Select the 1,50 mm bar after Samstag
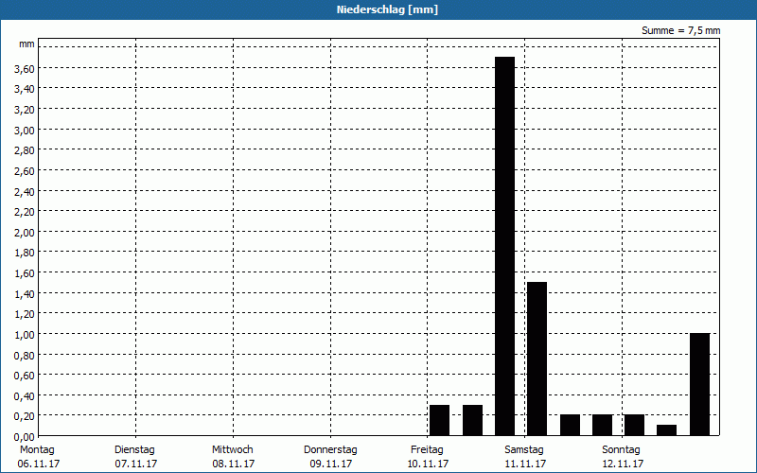Image resolution: width=757 pixels, height=473 pixels. coord(537,359)
